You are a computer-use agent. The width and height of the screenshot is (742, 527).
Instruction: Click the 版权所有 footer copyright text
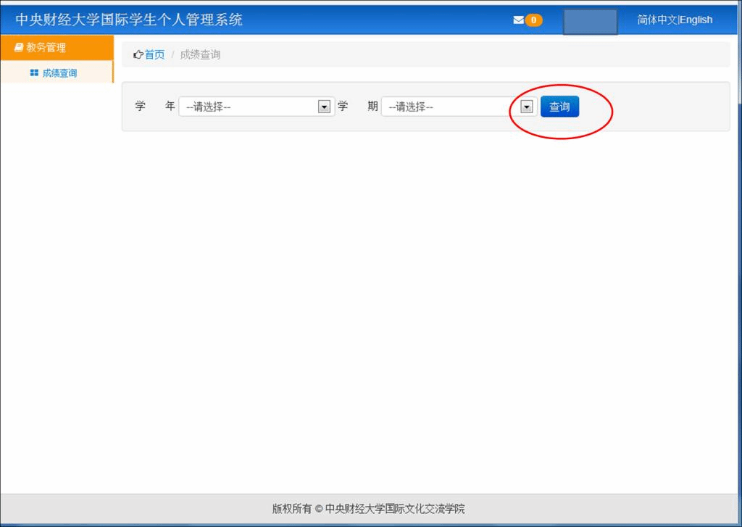pos(368,509)
